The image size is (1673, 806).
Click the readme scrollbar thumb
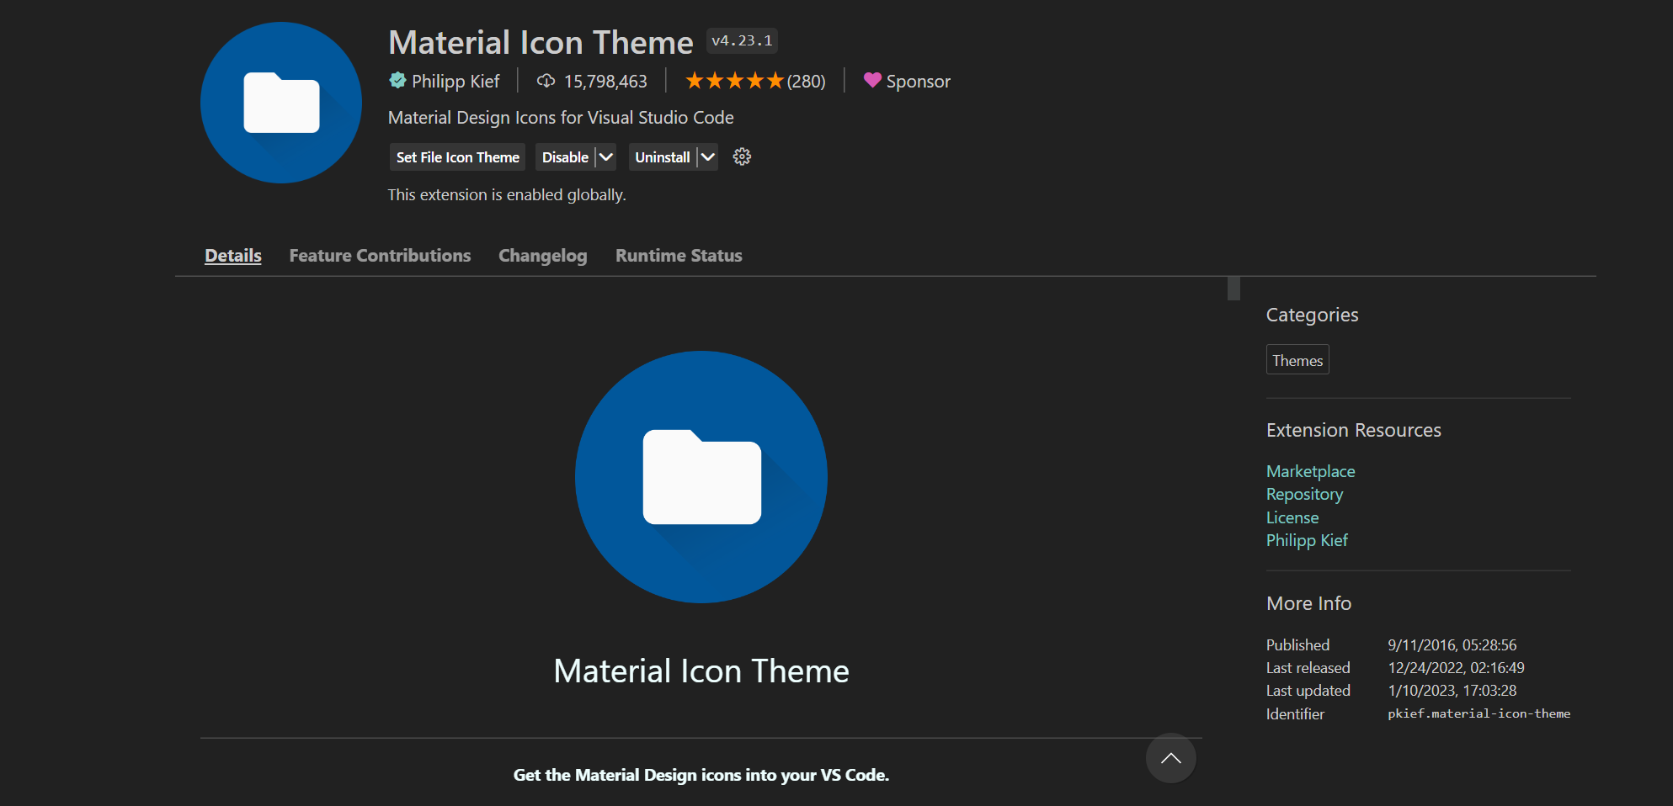tap(1233, 289)
